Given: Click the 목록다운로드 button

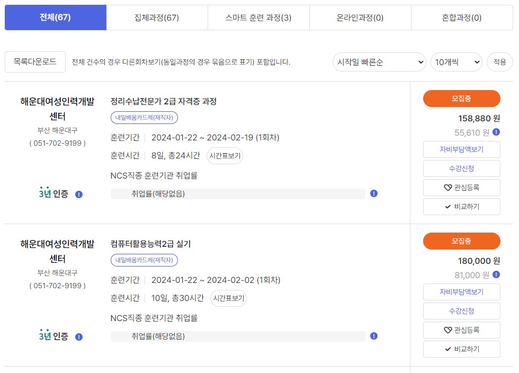Looking at the screenshot, I should (x=35, y=62).
